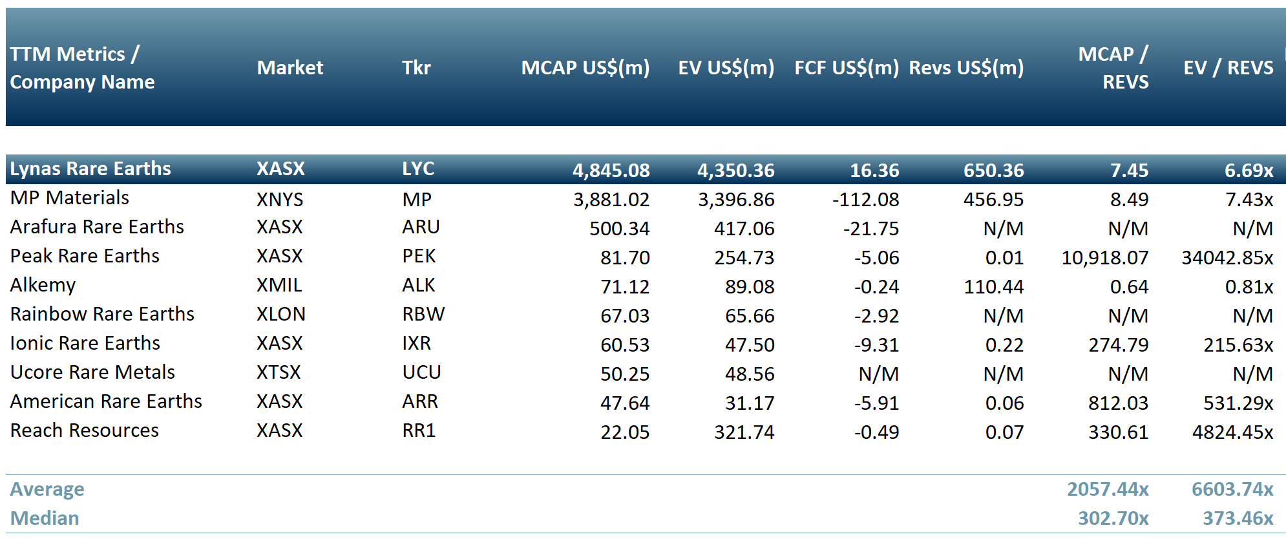Click the Arafura Rare Earths cell
The width and height of the screenshot is (1286, 541).
click(97, 227)
